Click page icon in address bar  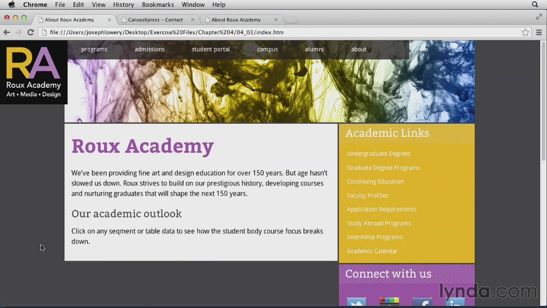[x=44, y=32]
